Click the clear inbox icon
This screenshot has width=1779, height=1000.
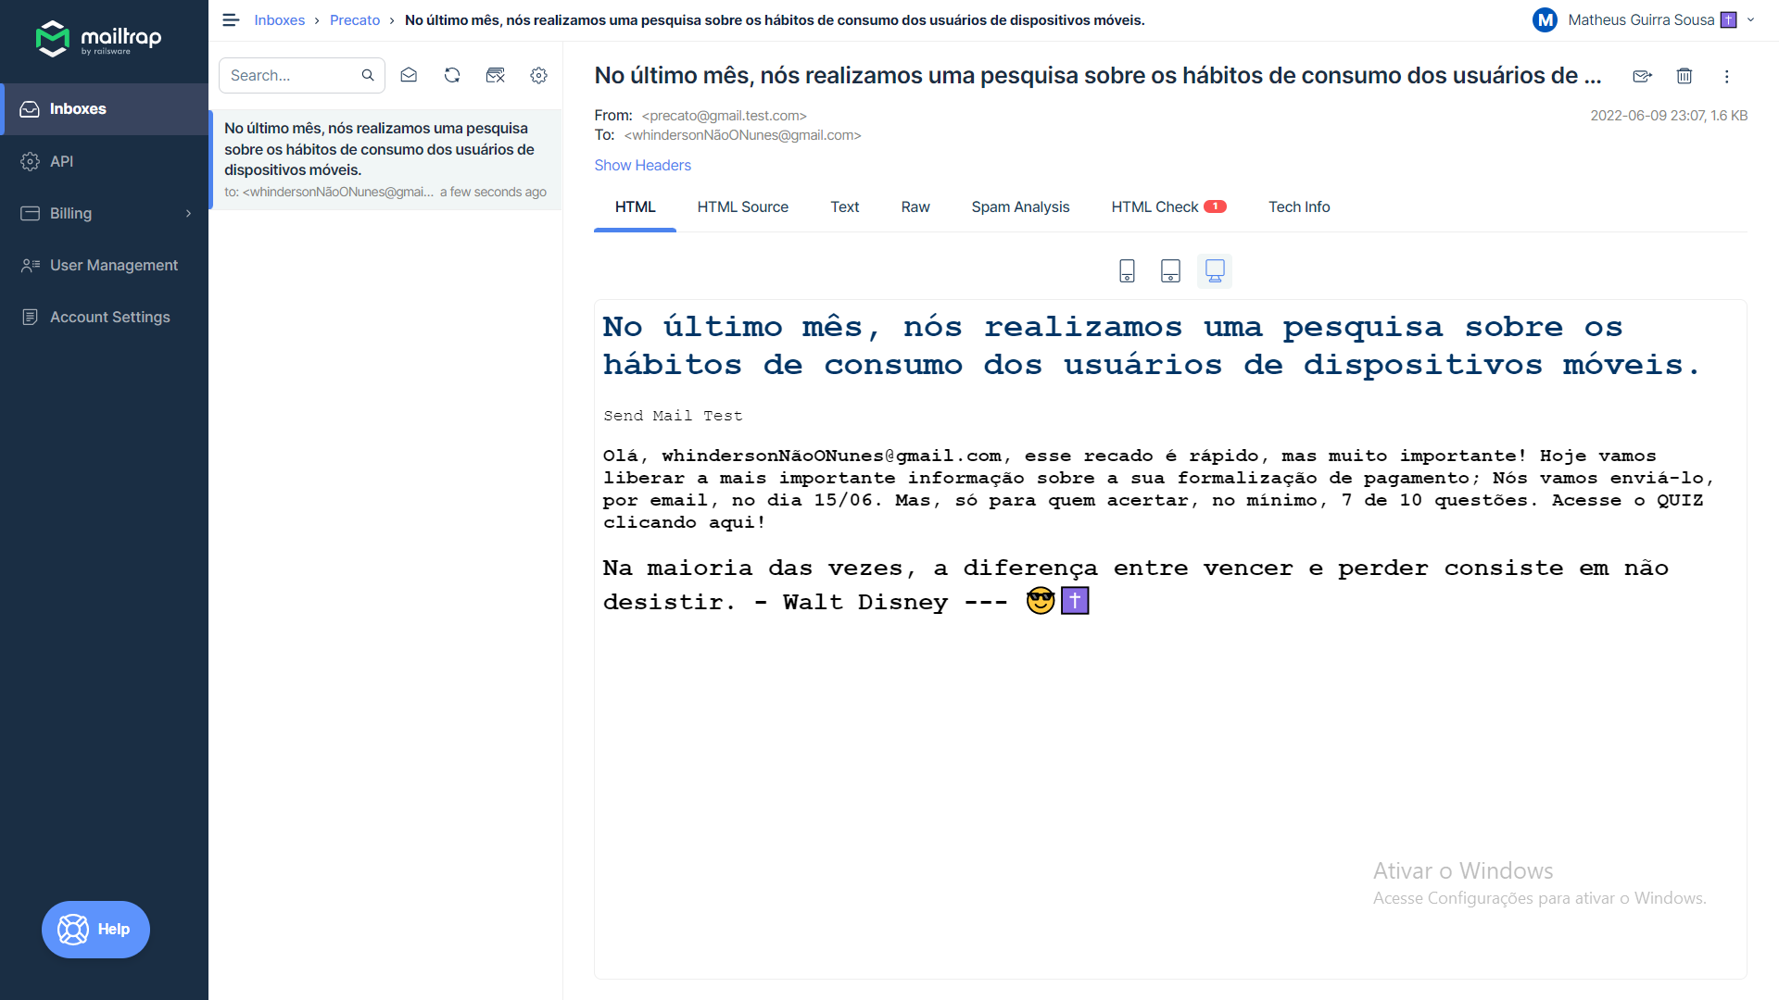[496, 75]
